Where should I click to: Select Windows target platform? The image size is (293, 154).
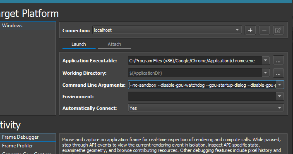(x=28, y=26)
